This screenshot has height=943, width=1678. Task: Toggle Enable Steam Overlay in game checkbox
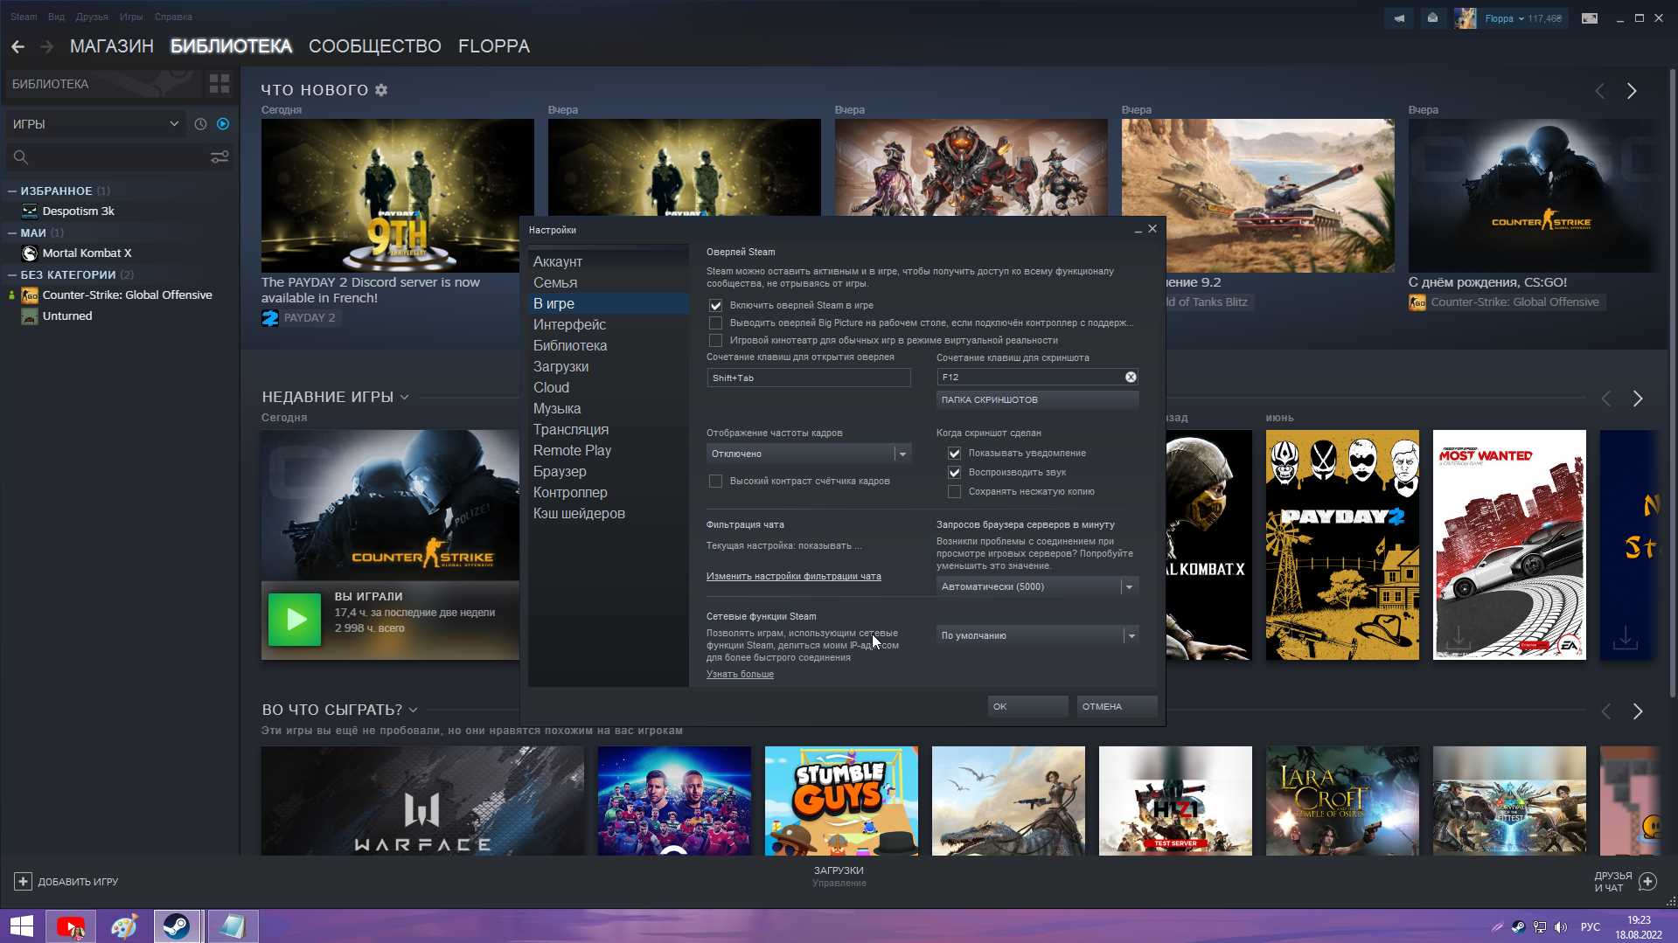(715, 306)
